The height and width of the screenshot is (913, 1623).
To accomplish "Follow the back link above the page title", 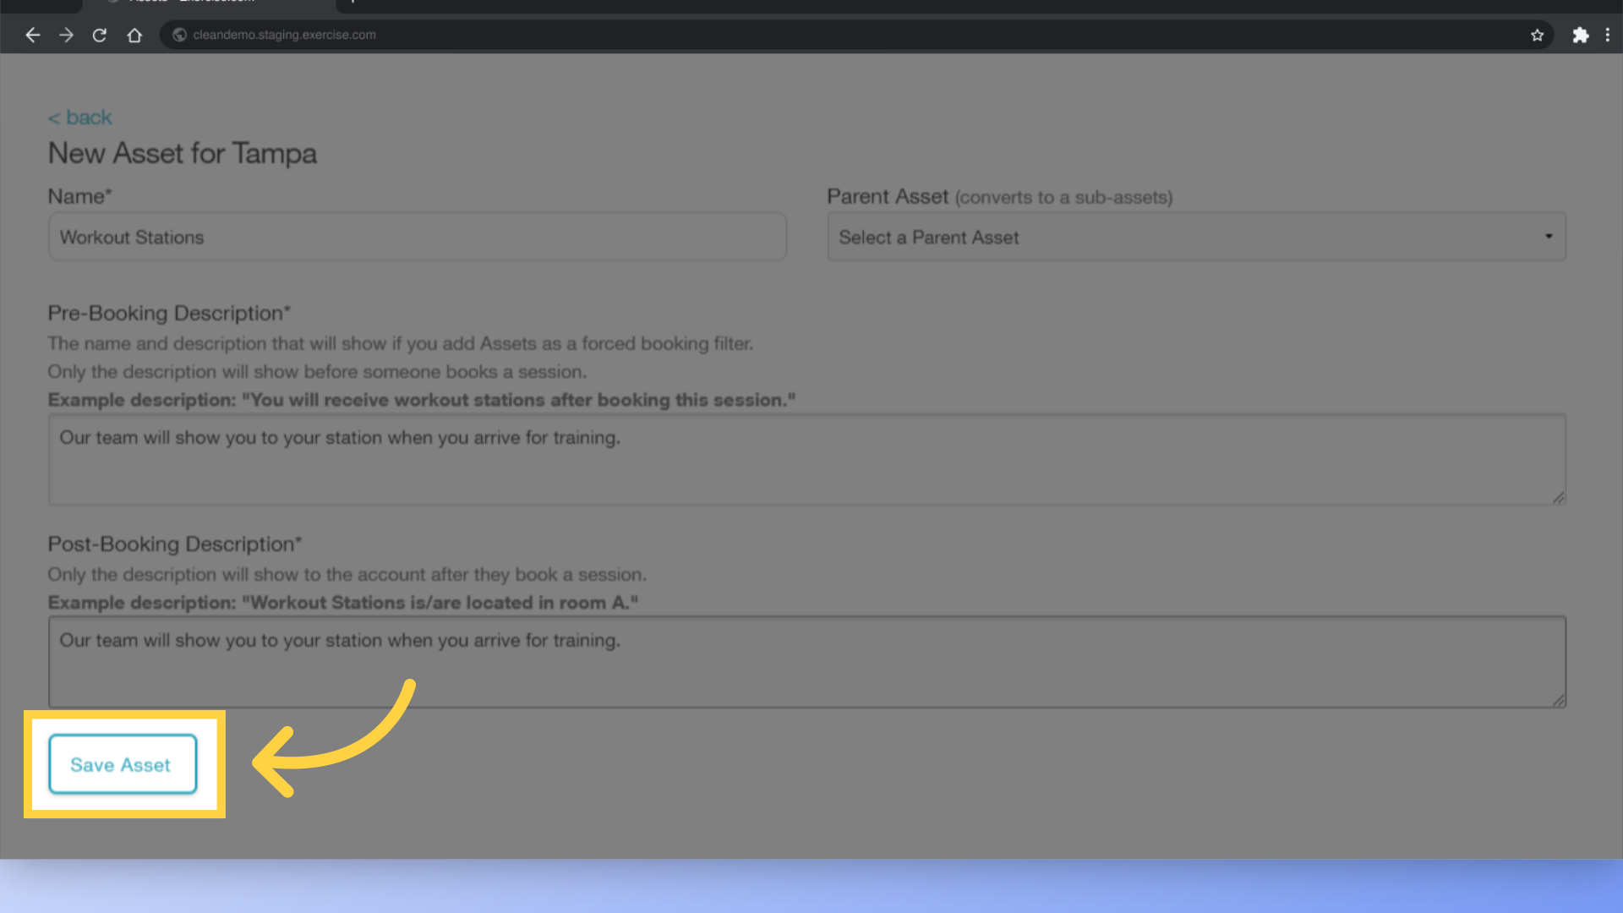I will pos(79,118).
